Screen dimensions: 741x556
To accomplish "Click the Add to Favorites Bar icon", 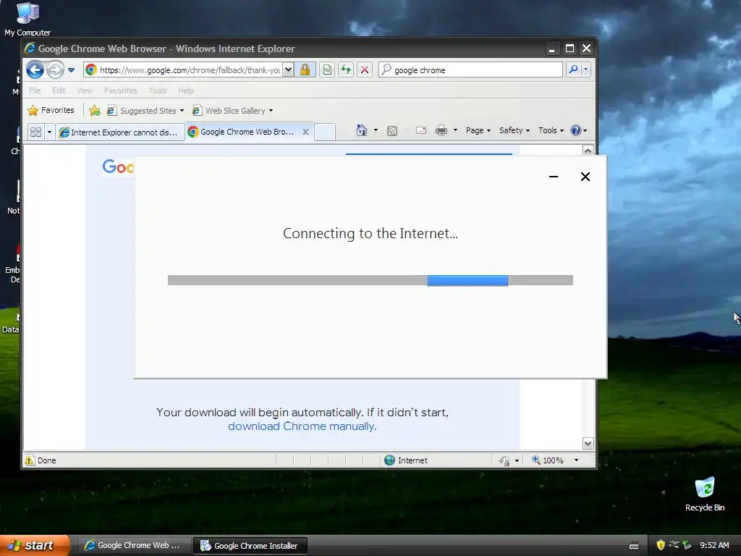I will (x=95, y=111).
